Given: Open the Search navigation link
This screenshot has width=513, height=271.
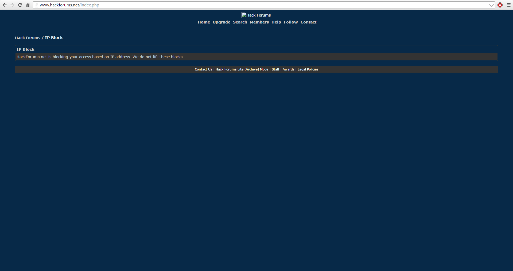Looking at the screenshot, I should click(240, 22).
